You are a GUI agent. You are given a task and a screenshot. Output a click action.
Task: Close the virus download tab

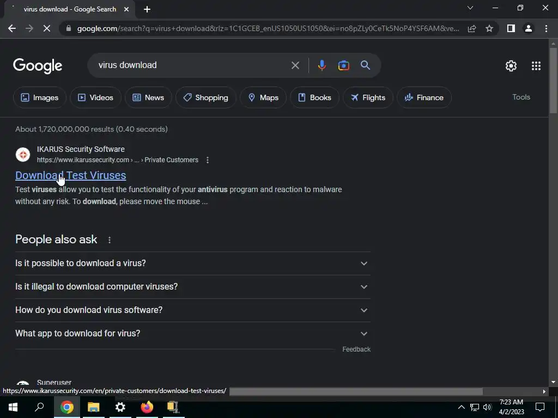point(126,9)
